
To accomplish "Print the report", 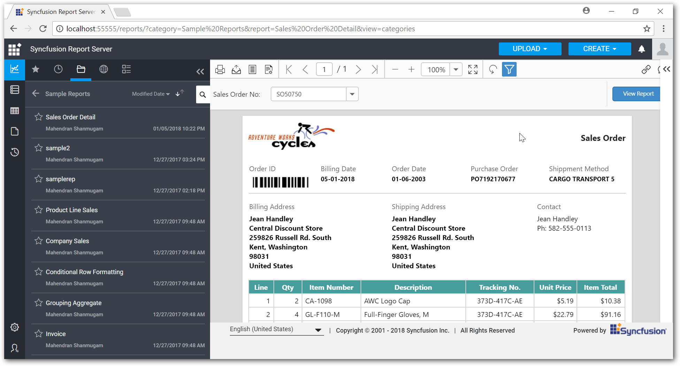I will (220, 70).
